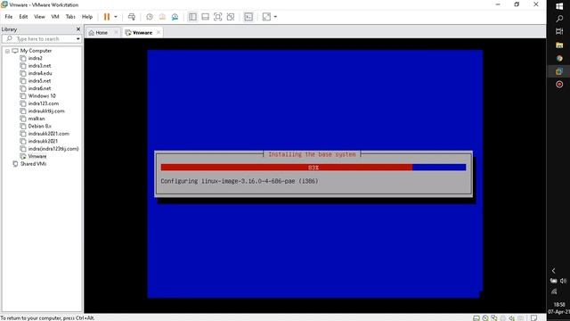
Task: Open the stretch display dropdown arrow
Action: (275, 17)
